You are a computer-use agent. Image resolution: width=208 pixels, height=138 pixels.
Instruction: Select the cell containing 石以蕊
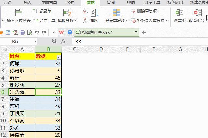pyautogui.click(x=22, y=121)
